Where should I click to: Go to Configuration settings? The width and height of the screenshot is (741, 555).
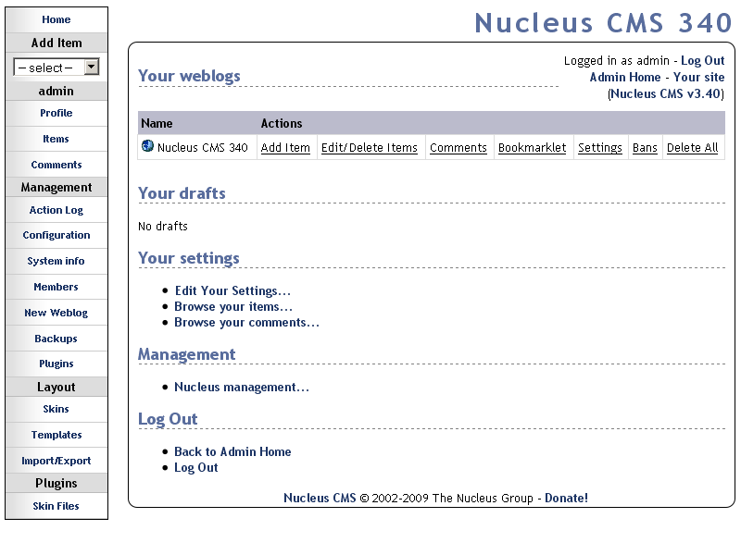(x=56, y=235)
